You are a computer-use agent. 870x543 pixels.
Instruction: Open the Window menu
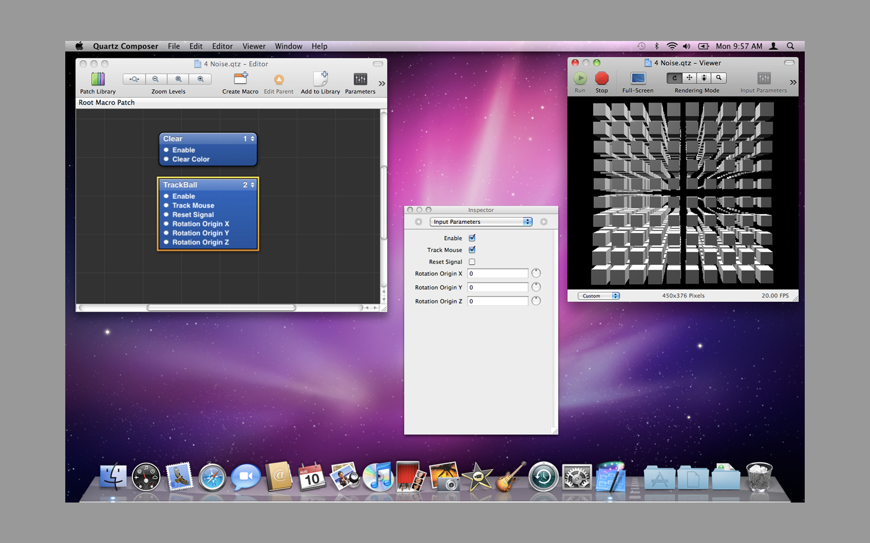pyautogui.click(x=289, y=46)
